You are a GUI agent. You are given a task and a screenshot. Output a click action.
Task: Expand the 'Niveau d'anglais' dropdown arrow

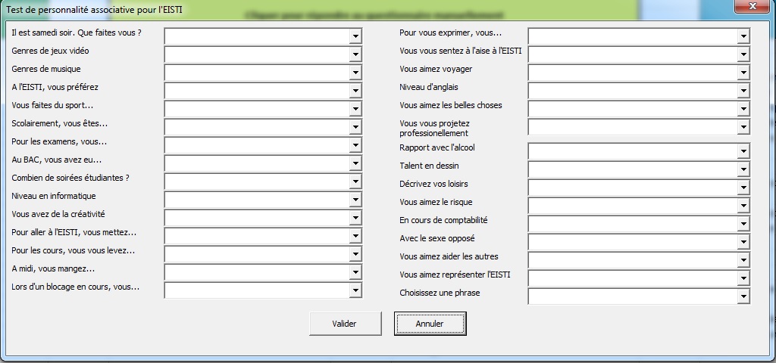(743, 91)
